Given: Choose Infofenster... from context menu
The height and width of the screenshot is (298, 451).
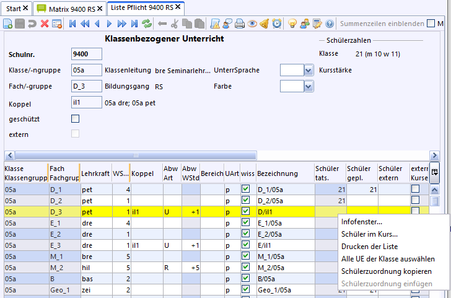Looking at the screenshot, I should click(x=362, y=222).
